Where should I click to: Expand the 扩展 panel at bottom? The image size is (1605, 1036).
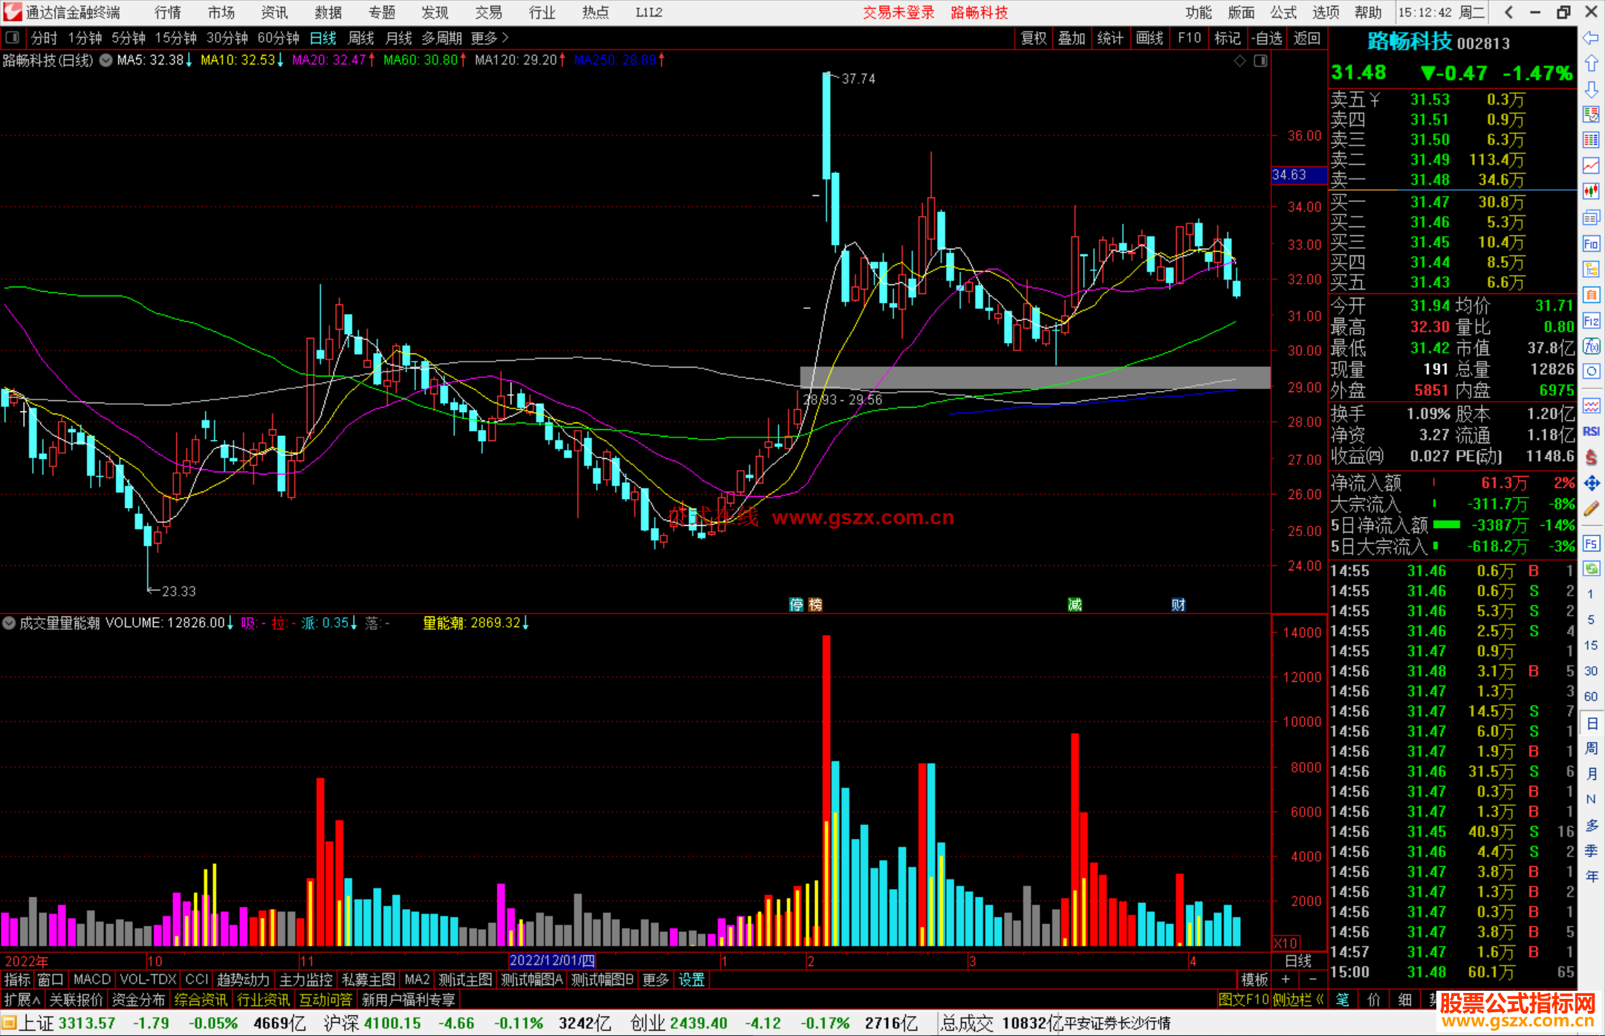(22, 1000)
